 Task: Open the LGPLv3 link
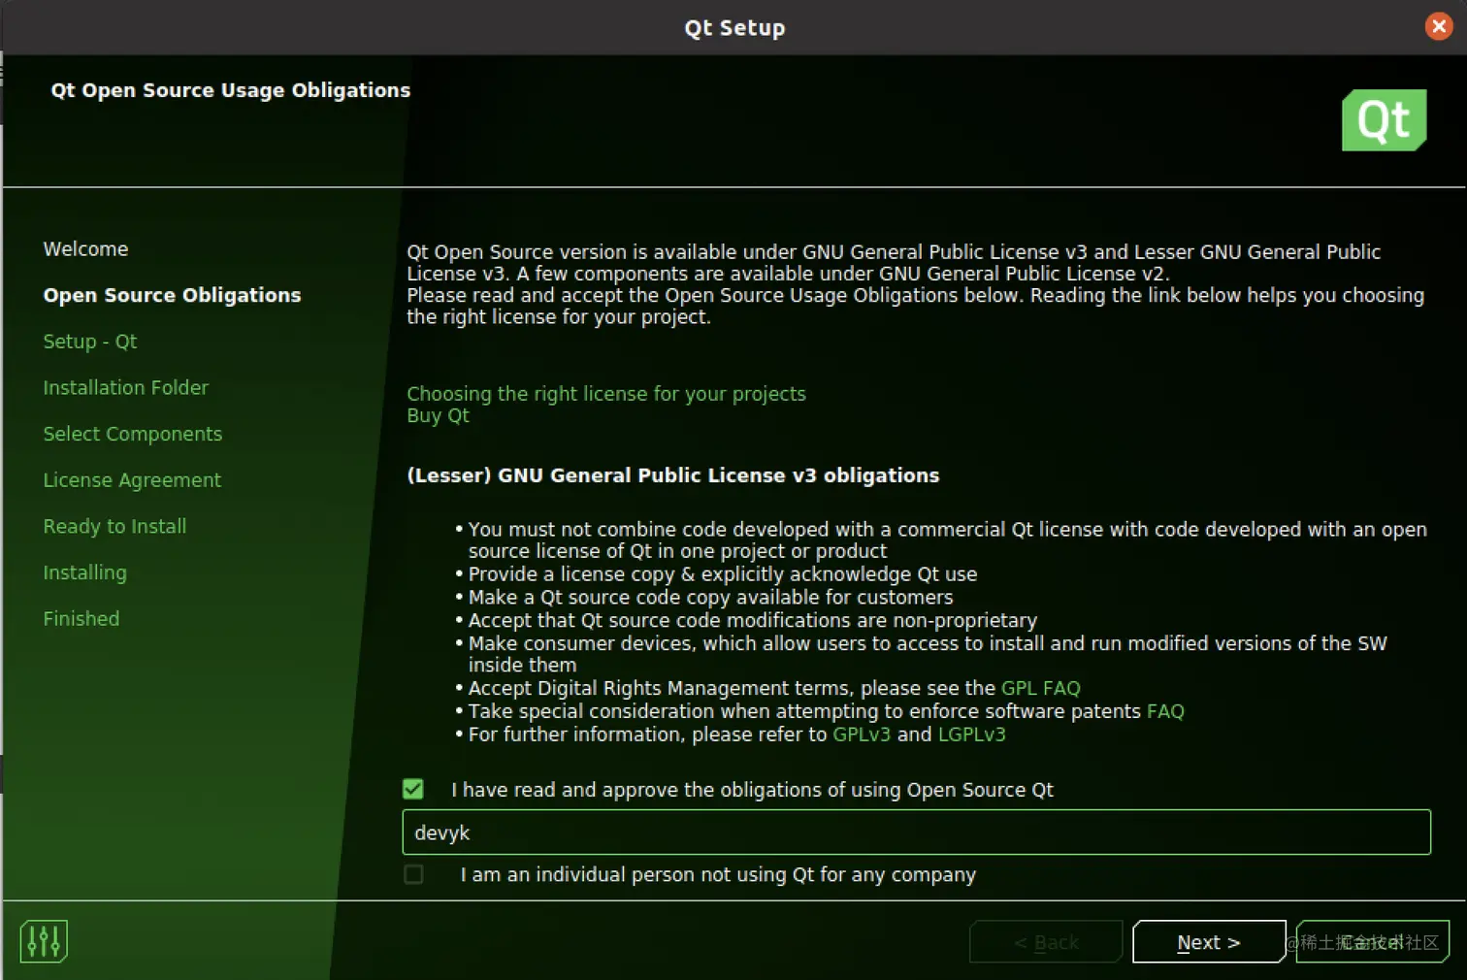971,735
